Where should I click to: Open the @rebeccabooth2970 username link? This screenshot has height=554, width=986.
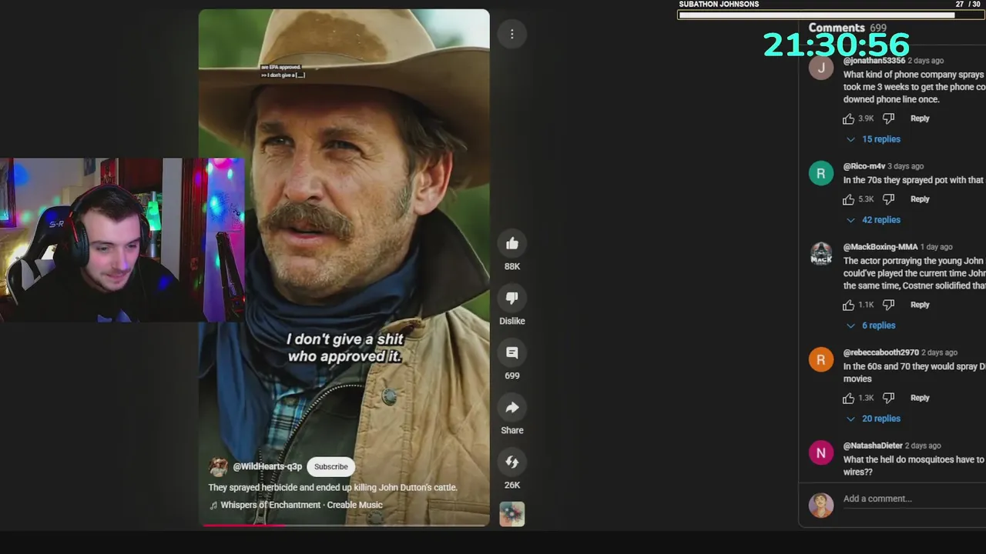[881, 352]
